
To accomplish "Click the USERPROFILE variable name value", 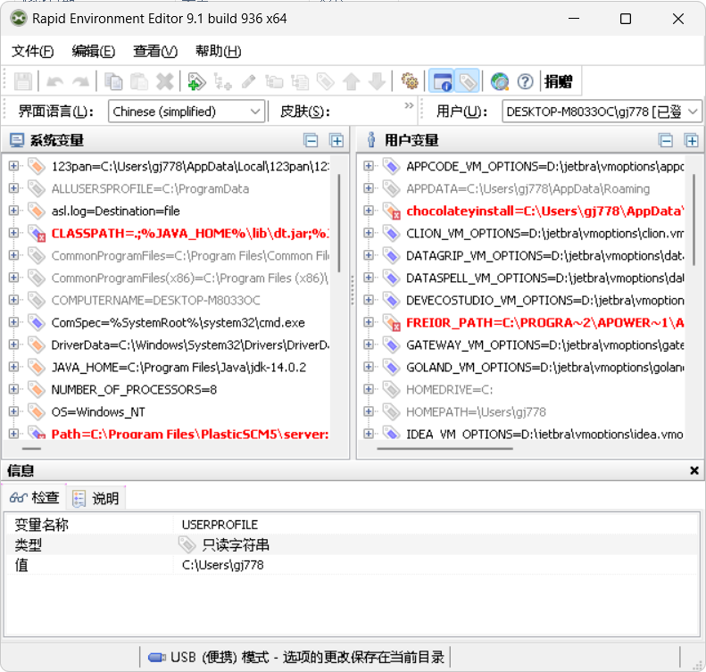I will click(x=220, y=525).
